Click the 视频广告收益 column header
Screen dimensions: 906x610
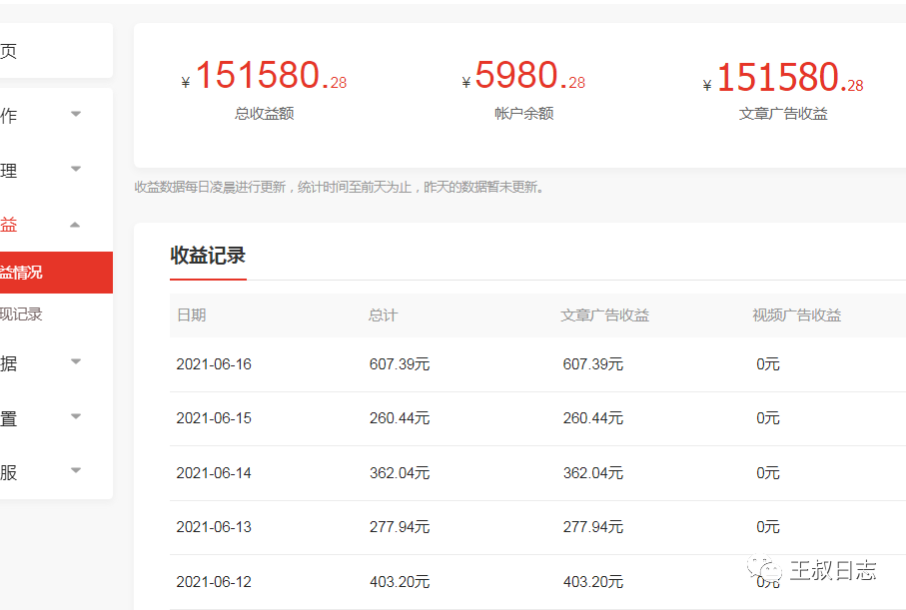[x=797, y=315]
